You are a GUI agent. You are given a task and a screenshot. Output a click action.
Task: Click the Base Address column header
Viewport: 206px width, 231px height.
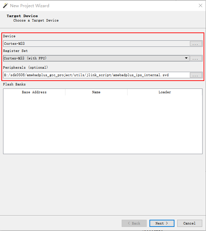point(34,92)
